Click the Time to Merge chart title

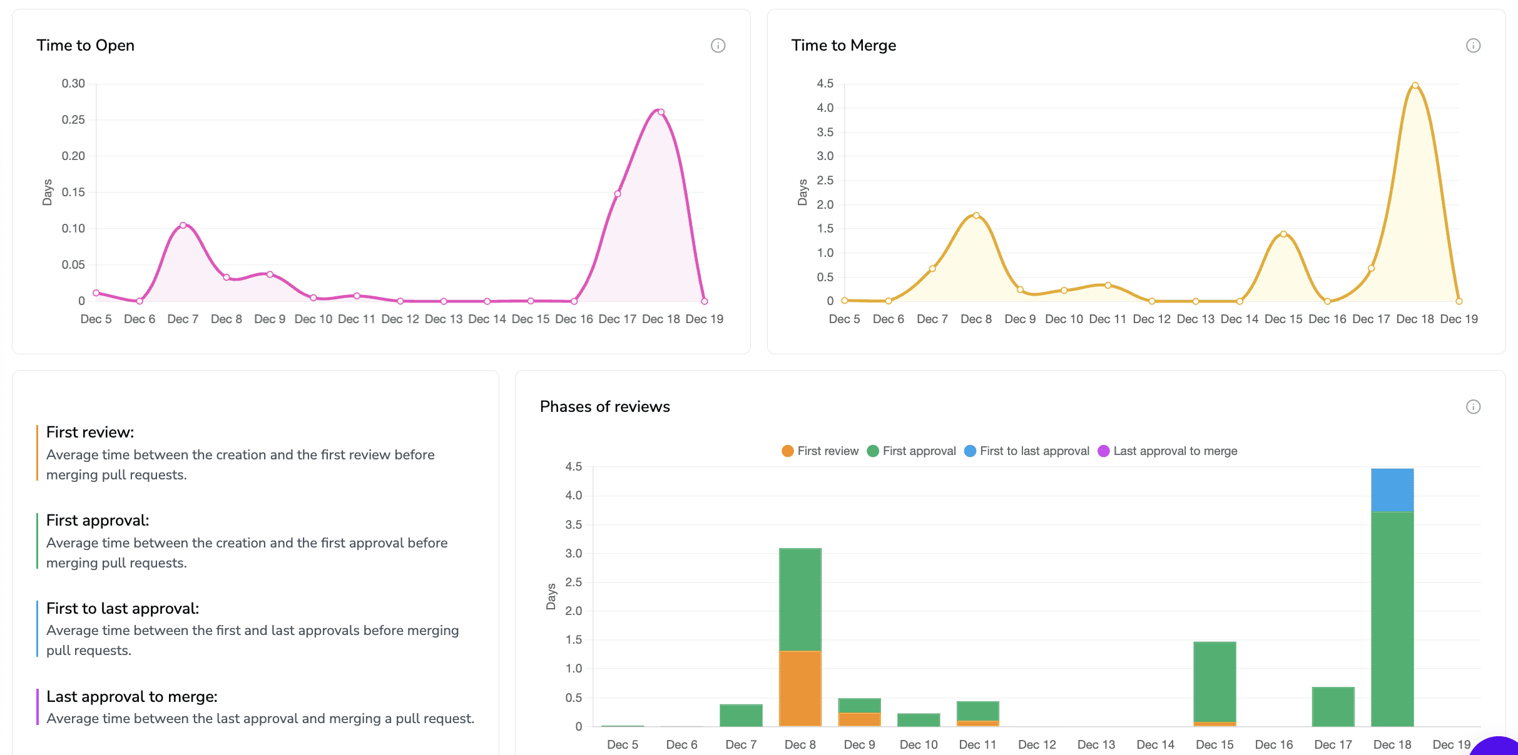point(844,45)
